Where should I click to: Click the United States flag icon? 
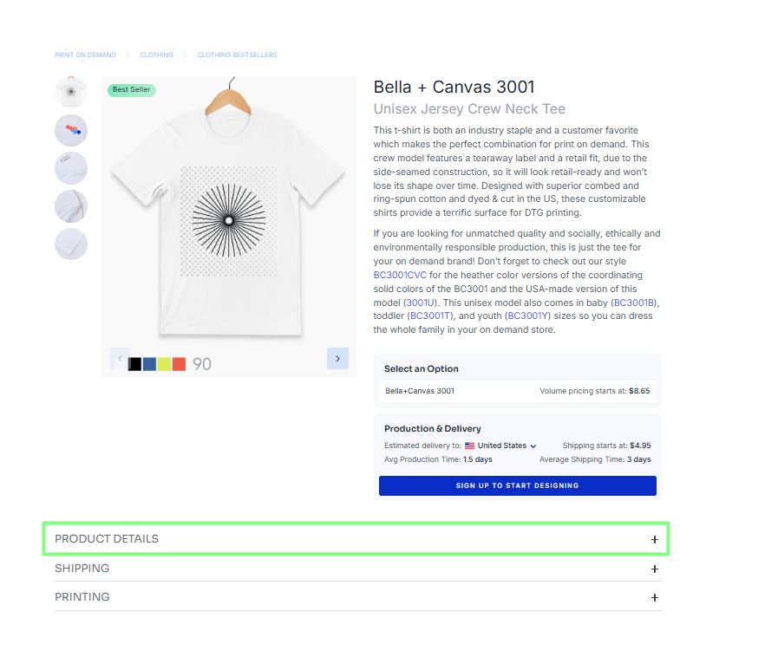[469, 446]
